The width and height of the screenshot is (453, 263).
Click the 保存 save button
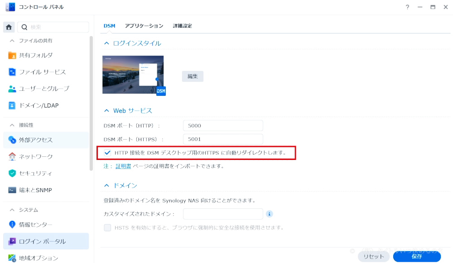tap(417, 256)
